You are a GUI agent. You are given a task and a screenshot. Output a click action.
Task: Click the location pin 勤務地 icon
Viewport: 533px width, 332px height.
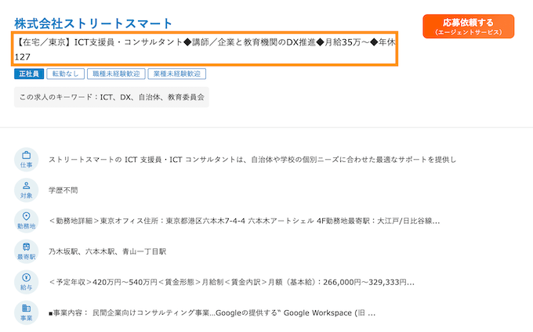(x=26, y=221)
